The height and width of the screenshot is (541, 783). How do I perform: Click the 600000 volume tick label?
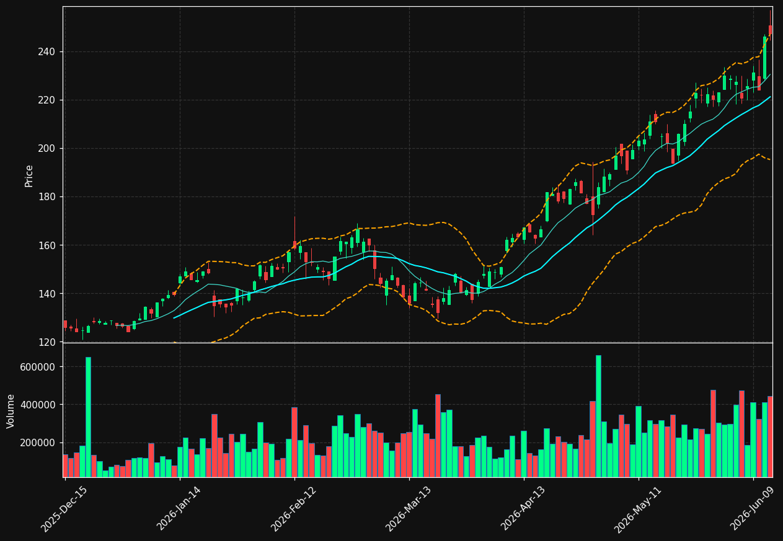click(x=38, y=367)
